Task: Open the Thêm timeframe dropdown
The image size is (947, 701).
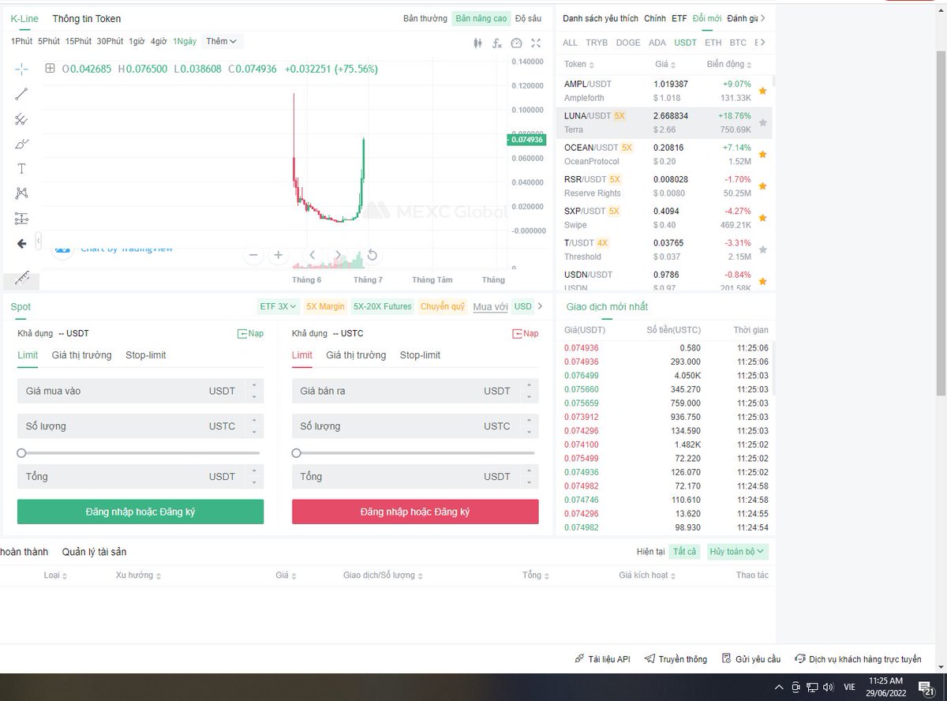Action: pos(221,41)
